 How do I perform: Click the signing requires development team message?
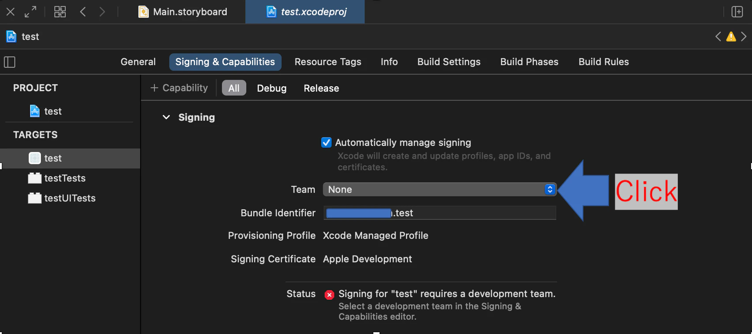[x=447, y=294]
